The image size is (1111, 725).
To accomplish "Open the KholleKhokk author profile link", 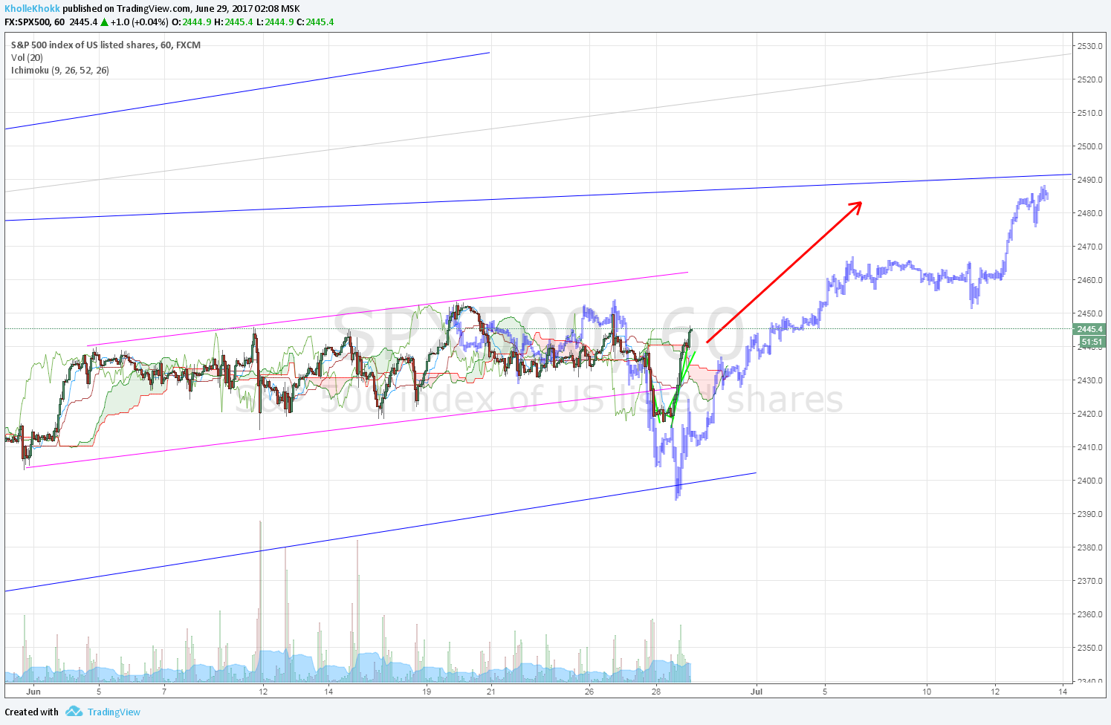I will 32,9.
